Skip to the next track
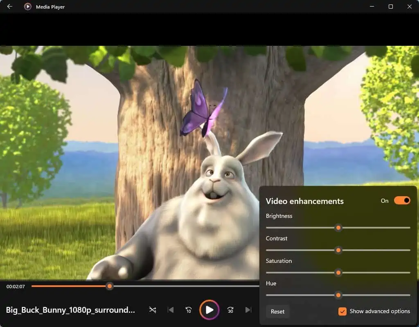The height and width of the screenshot is (327, 419). (248, 310)
